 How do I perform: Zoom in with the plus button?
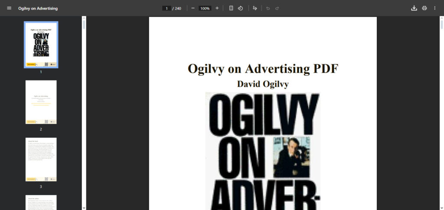pos(217,8)
